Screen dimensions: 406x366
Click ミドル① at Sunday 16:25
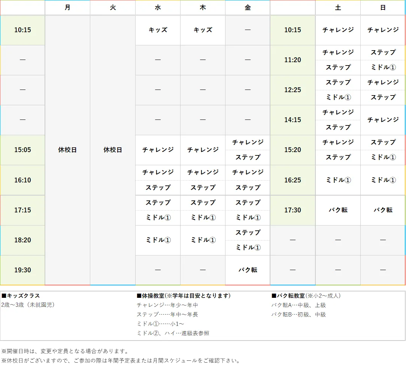coord(382,180)
